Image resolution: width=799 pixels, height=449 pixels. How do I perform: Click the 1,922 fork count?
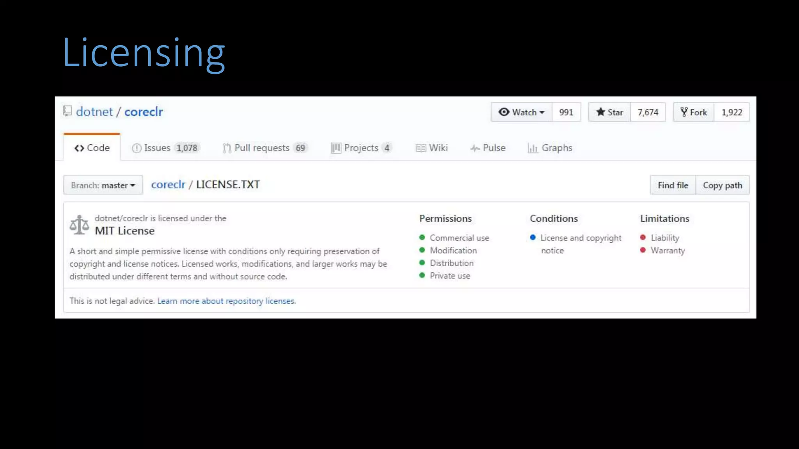click(732, 112)
